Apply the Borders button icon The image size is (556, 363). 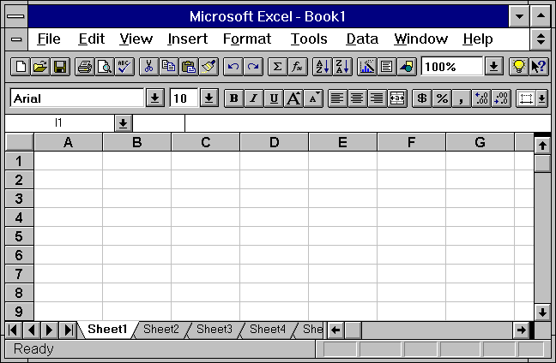pyautogui.click(x=526, y=98)
